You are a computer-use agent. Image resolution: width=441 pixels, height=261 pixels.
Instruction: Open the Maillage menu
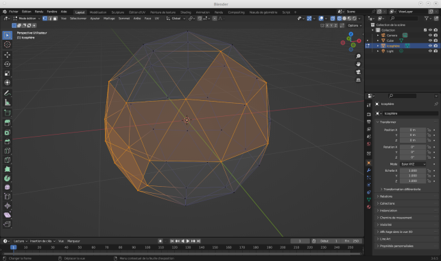[x=109, y=19]
